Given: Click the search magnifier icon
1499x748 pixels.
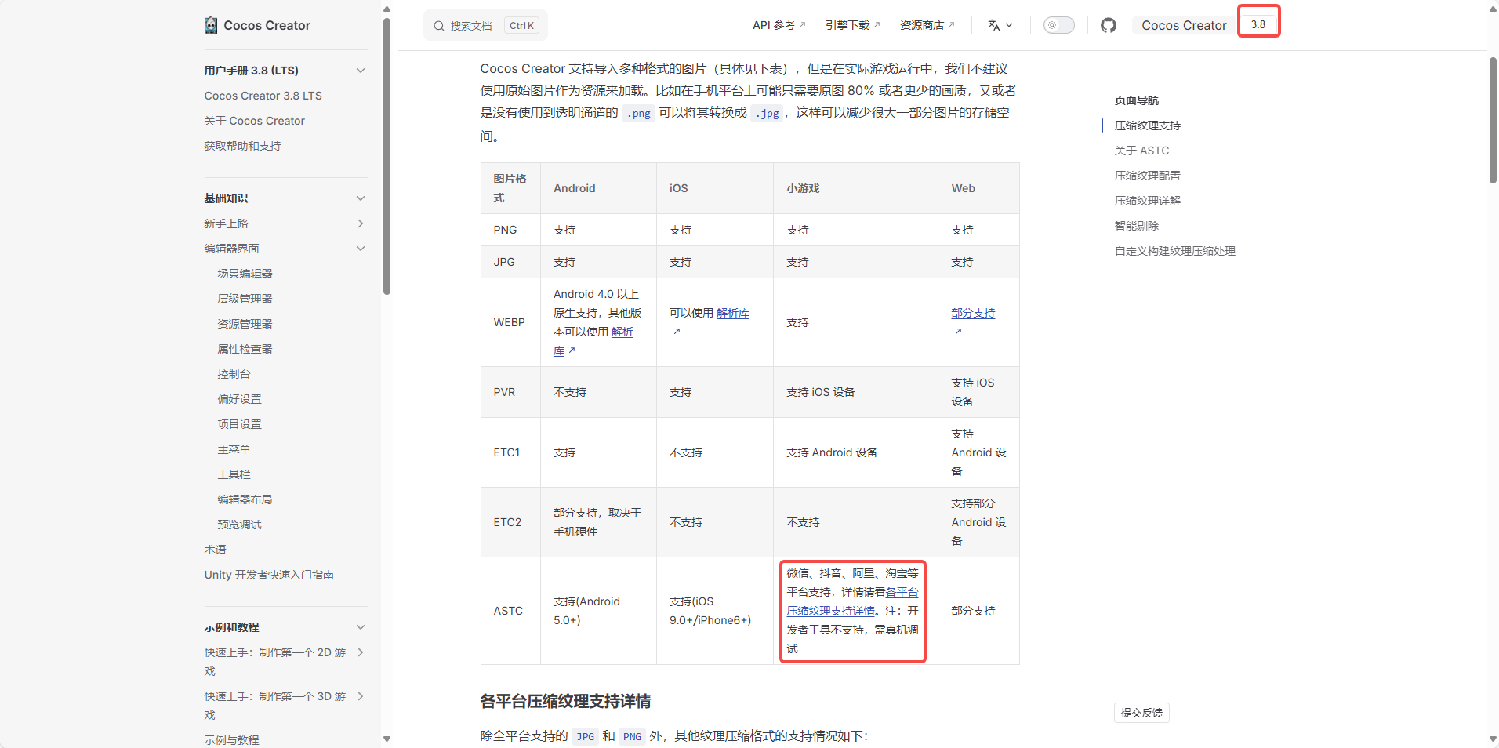Looking at the screenshot, I should [x=439, y=26].
